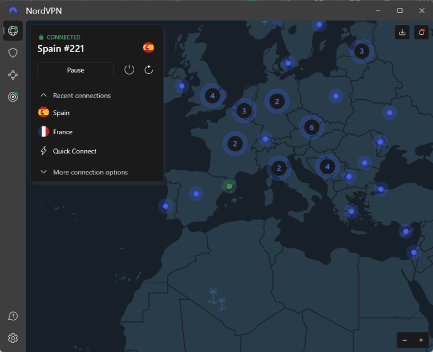Open the globe map view in sidebar
The image size is (433, 352).
(13, 31)
